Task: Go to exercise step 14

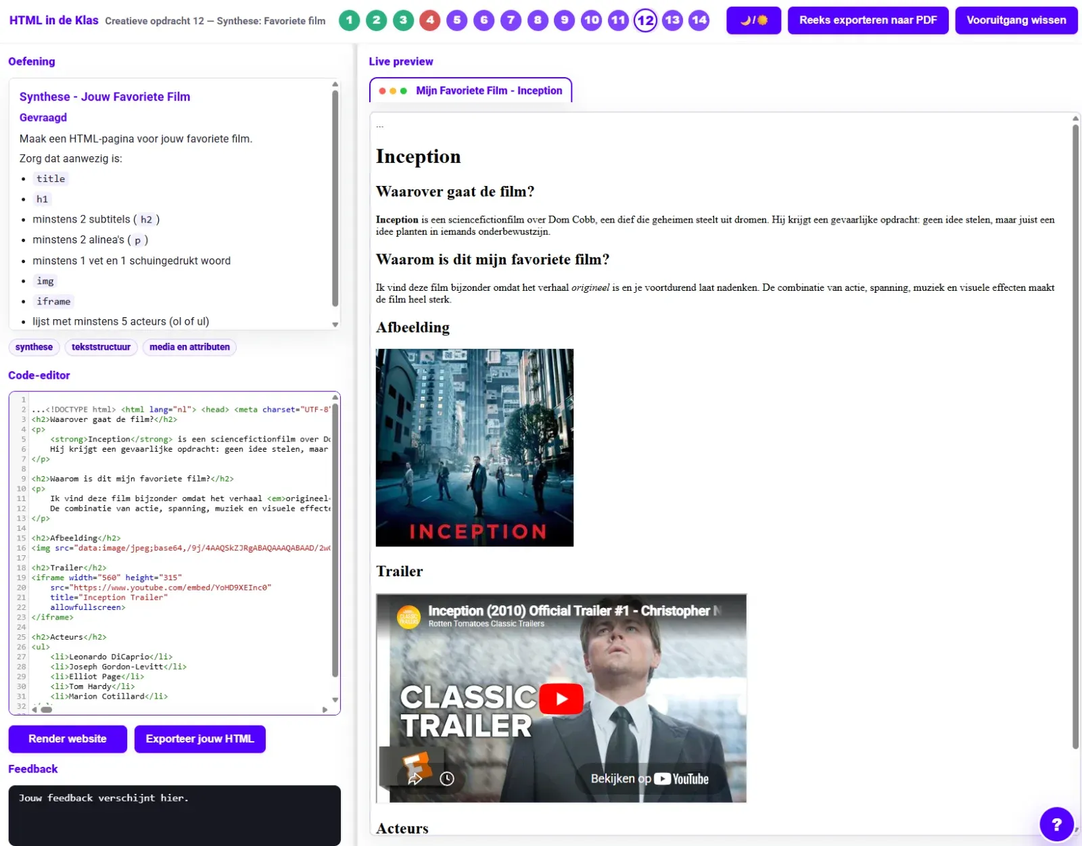Action: 699,20
